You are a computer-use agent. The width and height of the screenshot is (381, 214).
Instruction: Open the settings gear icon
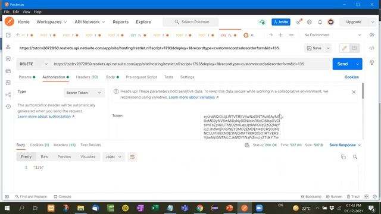point(309,22)
